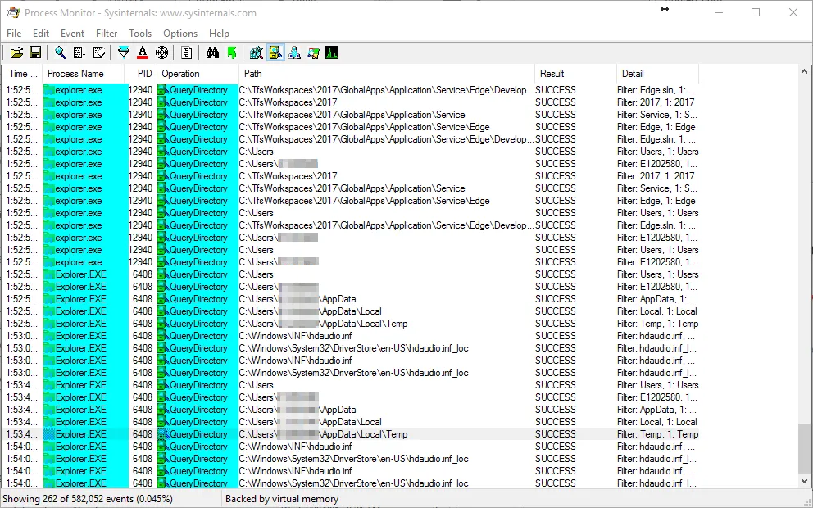Click the Process Name column header
The height and width of the screenshot is (508, 813).
click(x=83, y=74)
